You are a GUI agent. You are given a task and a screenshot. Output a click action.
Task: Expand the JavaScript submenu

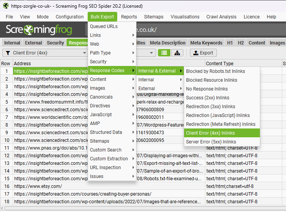coord(112,114)
